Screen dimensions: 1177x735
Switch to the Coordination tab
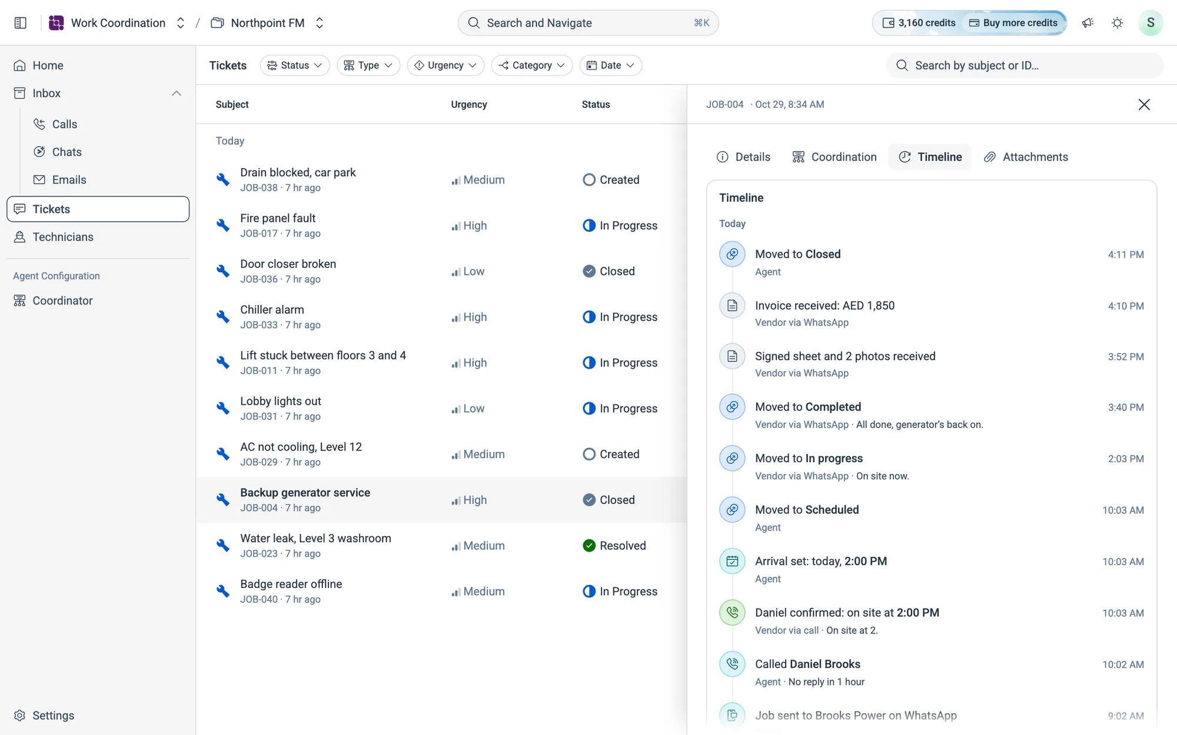point(834,157)
